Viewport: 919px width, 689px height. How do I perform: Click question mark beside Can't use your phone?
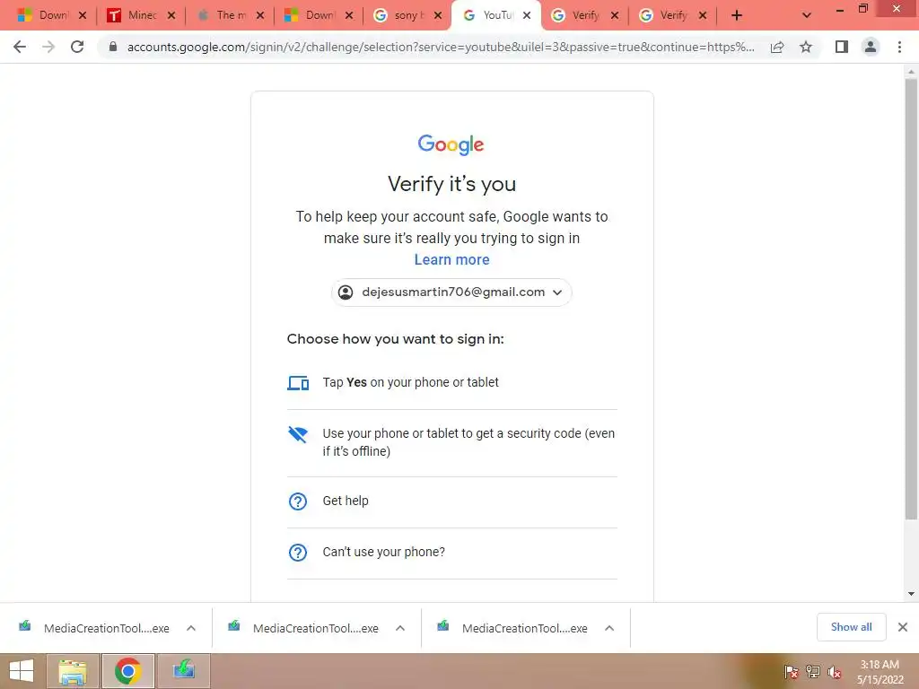pos(298,553)
